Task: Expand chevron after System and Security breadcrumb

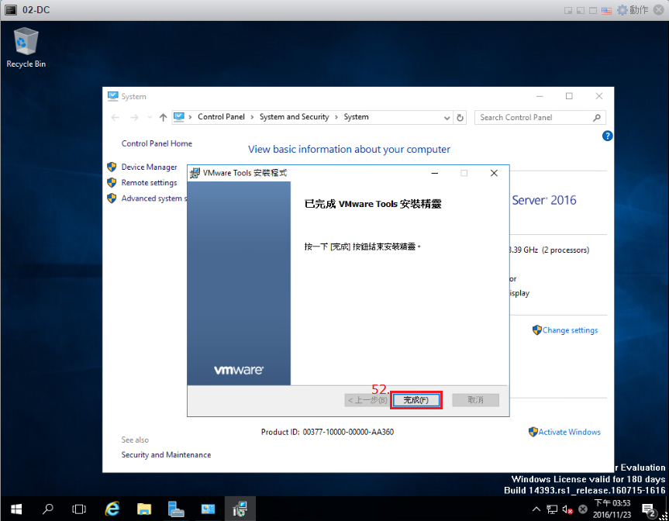Action: (336, 117)
